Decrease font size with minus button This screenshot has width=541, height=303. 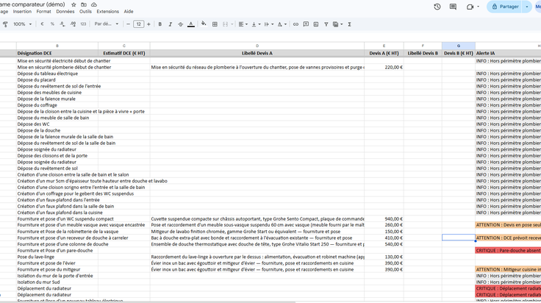(128, 24)
